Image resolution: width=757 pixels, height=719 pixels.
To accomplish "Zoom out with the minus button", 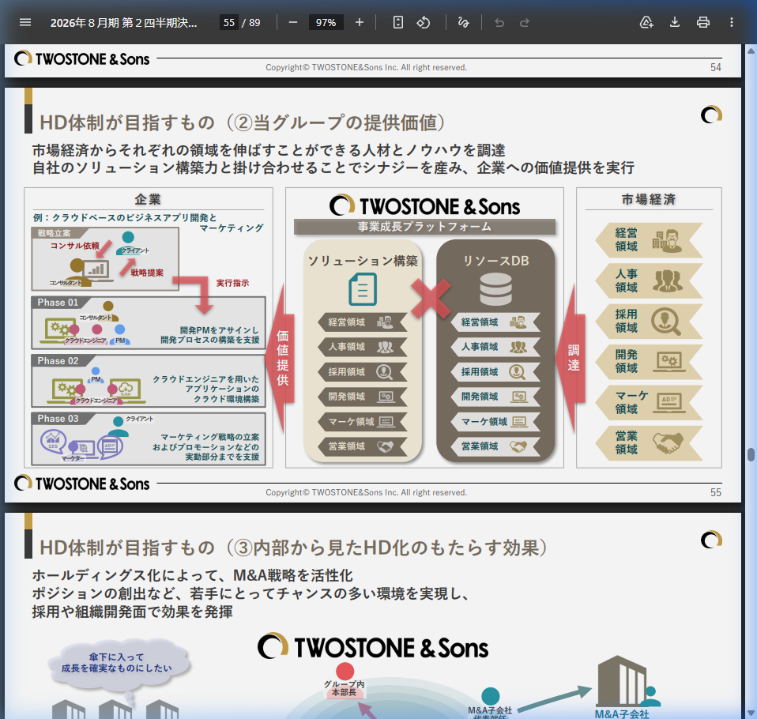I will [x=293, y=22].
